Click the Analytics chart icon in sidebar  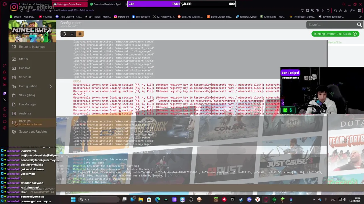point(14,113)
